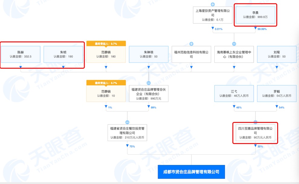
Task: Click the 54% share percentage
Action: click(x=281, y=107)
